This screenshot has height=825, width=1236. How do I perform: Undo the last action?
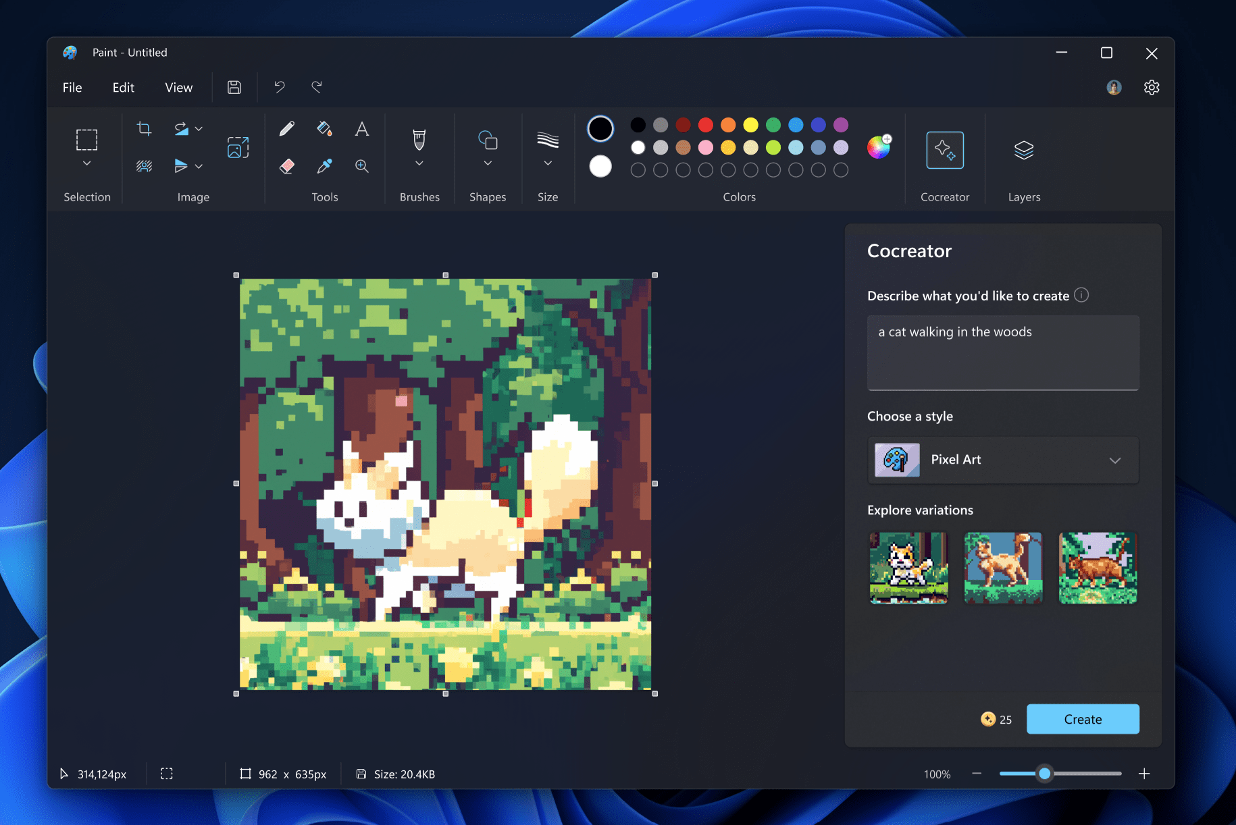click(x=279, y=87)
